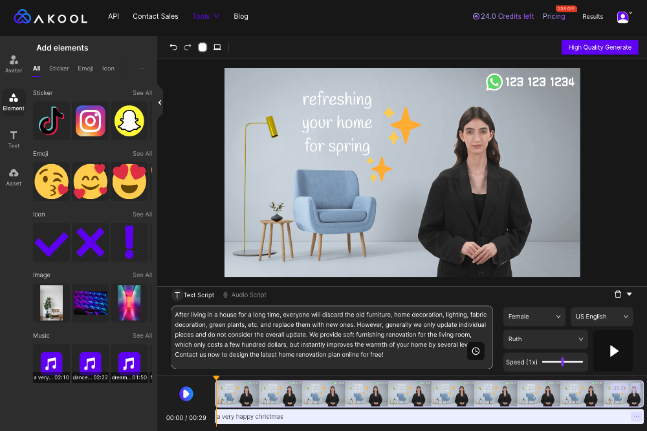Click the High Quality Generate button
647x431 pixels.
pyautogui.click(x=599, y=47)
